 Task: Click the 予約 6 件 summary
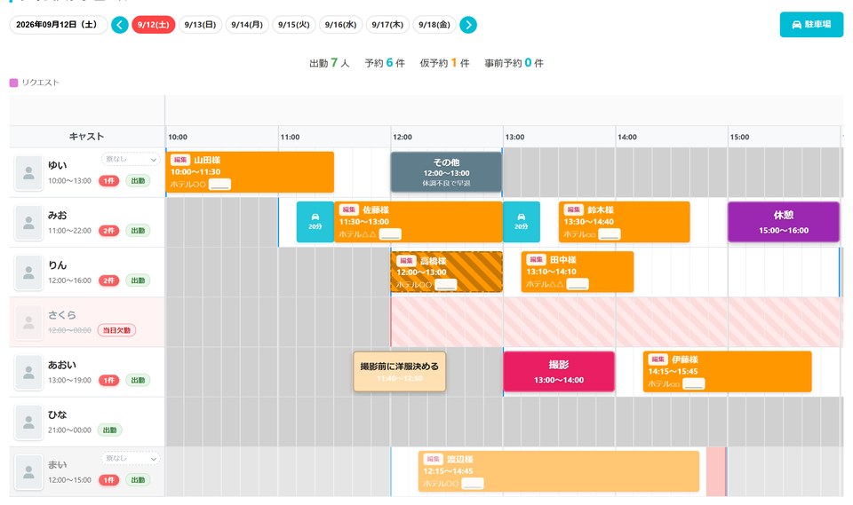[x=385, y=63]
